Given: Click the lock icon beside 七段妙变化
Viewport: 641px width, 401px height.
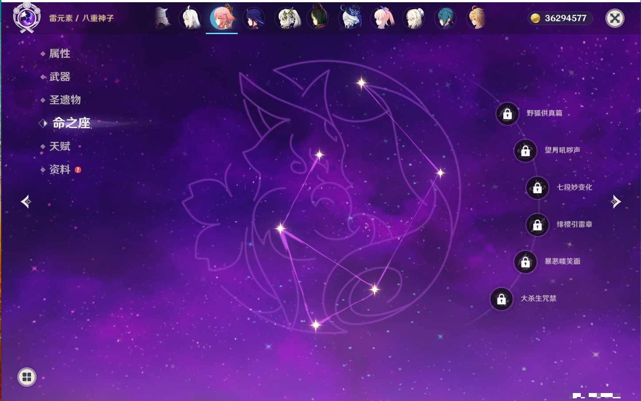Looking at the screenshot, I should pyautogui.click(x=537, y=188).
